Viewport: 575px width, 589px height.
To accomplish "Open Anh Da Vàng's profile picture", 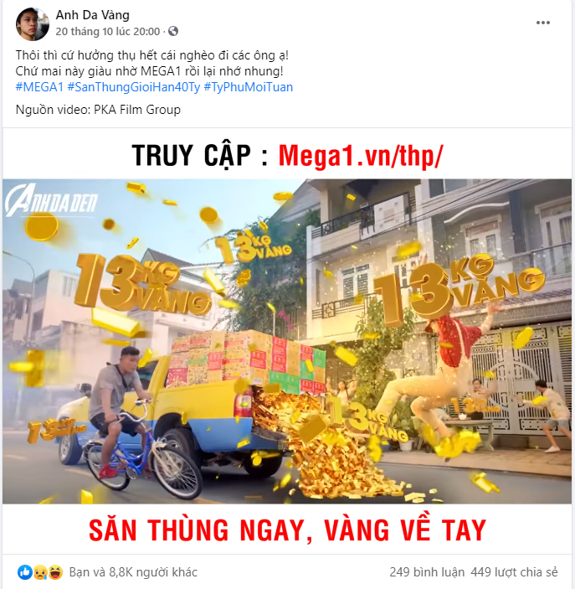I will tap(33, 23).
